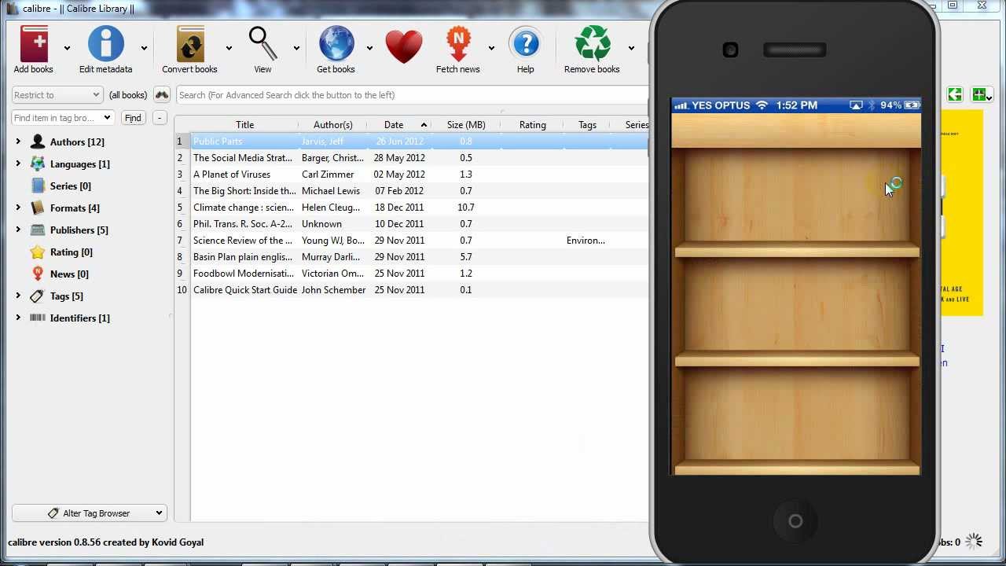
Task: Open advanced search binoculars button
Action: (162, 95)
